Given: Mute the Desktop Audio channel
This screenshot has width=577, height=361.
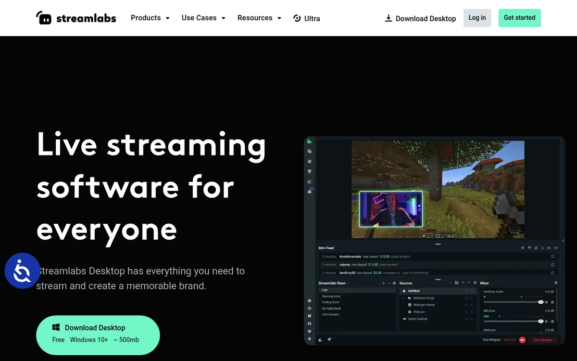Looking at the screenshot, I should tap(546, 302).
